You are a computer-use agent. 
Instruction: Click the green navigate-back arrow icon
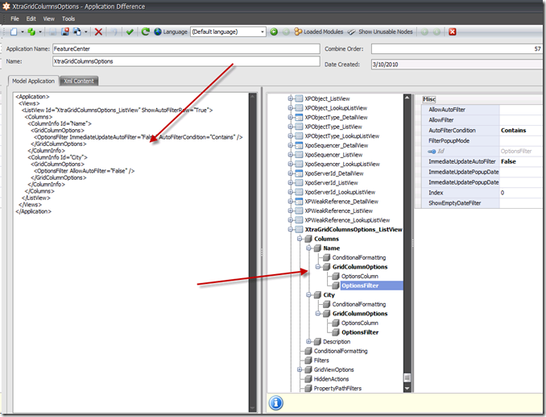pos(274,31)
